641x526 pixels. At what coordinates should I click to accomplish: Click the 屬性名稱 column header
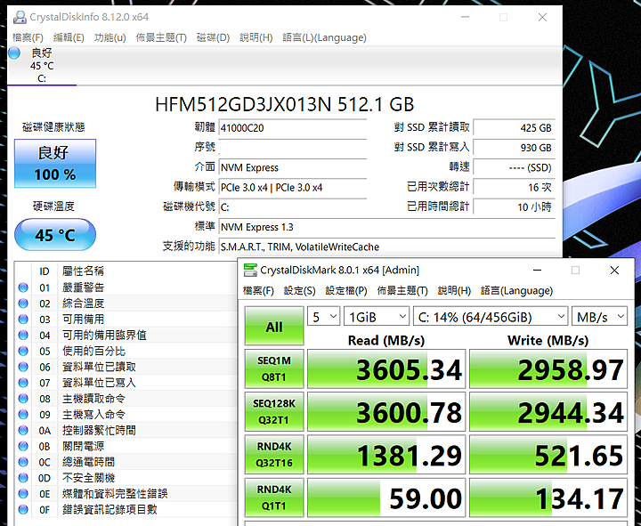[83, 271]
